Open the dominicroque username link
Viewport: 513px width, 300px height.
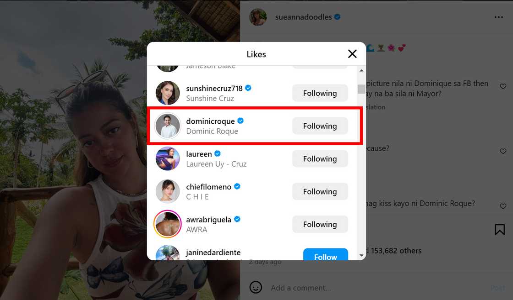pyautogui.click(x=210, y=121)
